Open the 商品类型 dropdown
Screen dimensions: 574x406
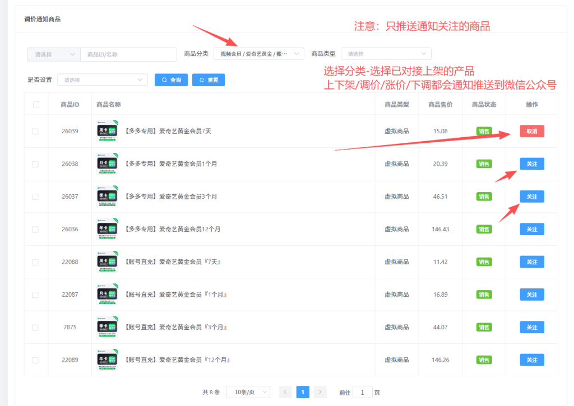(386, 54)
